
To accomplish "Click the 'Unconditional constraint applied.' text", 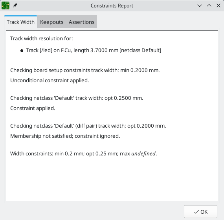I will [50, 81].
